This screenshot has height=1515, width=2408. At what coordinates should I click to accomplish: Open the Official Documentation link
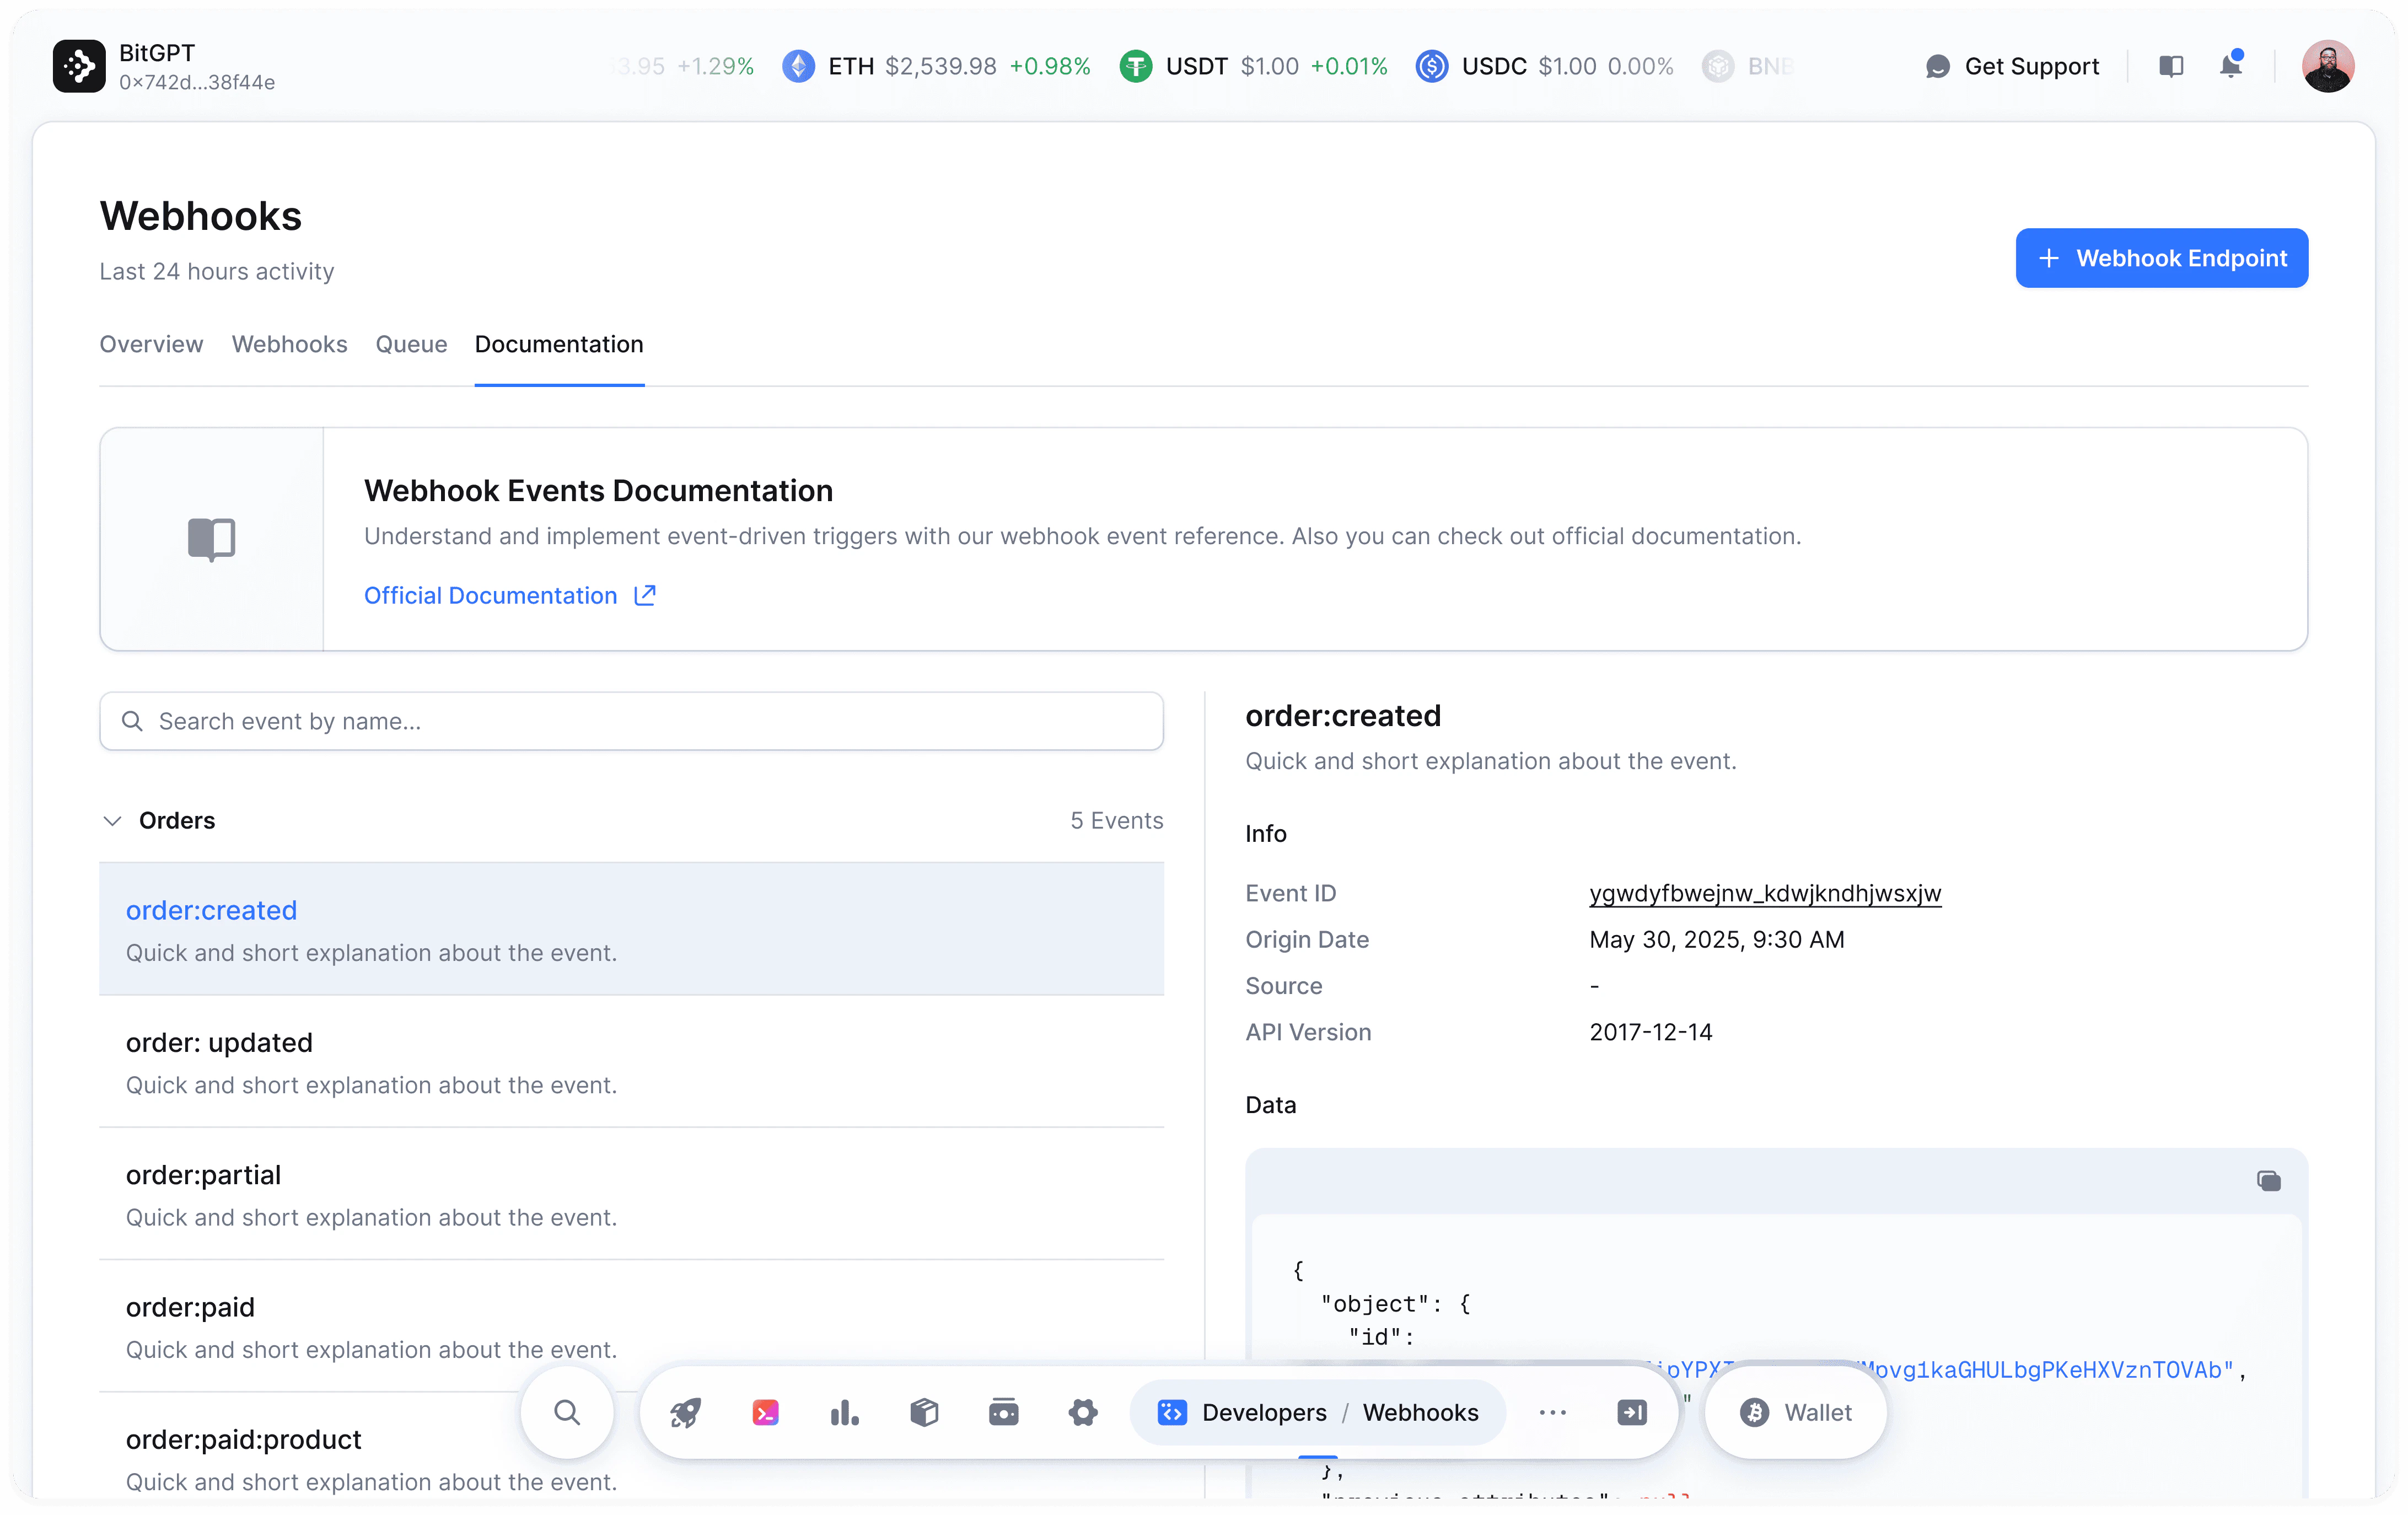(x=489, y=595)
